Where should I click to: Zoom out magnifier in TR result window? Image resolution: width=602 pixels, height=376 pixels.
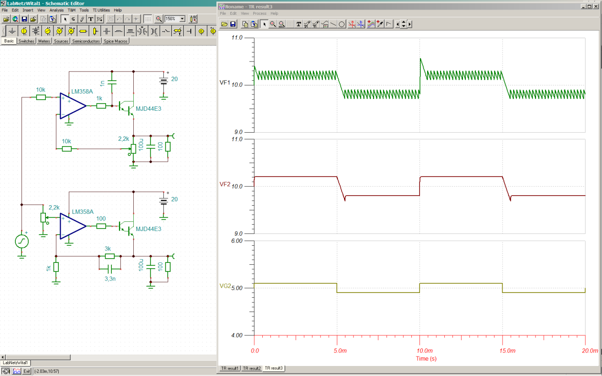(281, 24)
